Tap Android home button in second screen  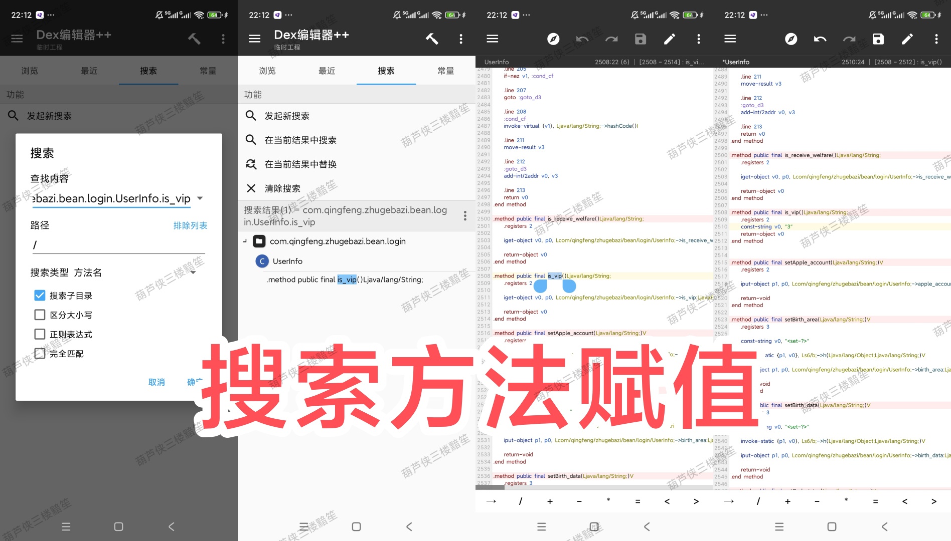pos(356,526)
